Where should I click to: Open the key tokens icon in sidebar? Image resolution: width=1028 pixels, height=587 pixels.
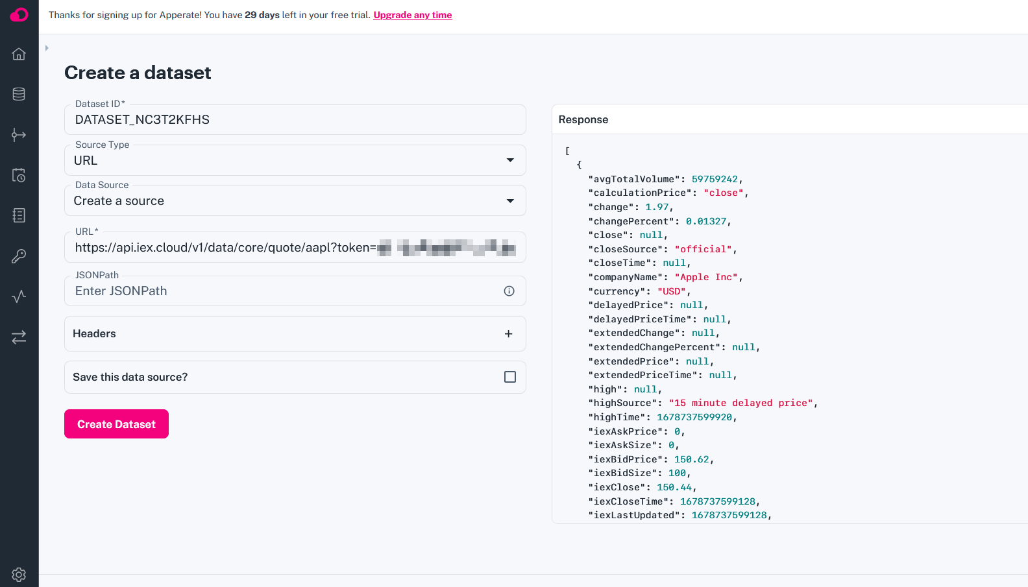click(x=19, y=256)
